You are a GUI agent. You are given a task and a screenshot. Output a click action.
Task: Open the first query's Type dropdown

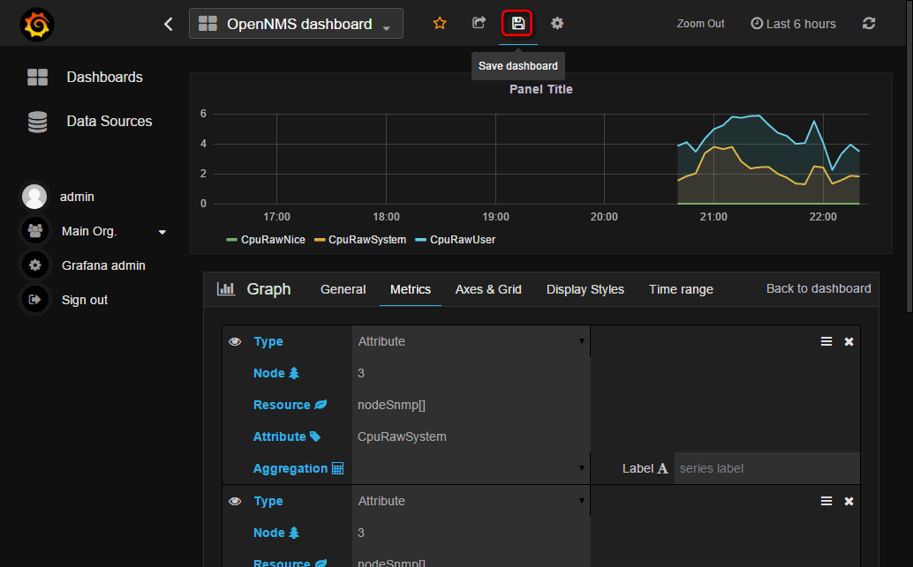click(471, 341)
